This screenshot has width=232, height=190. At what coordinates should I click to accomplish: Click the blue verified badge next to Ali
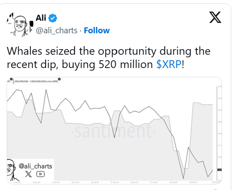pos(53,18)
